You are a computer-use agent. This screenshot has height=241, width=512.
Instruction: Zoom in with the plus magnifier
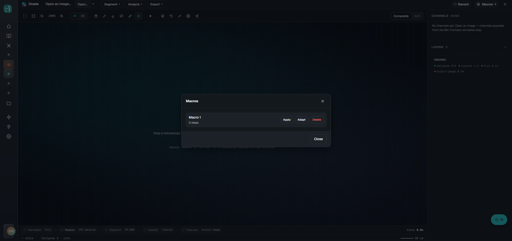tap(62, 16)
